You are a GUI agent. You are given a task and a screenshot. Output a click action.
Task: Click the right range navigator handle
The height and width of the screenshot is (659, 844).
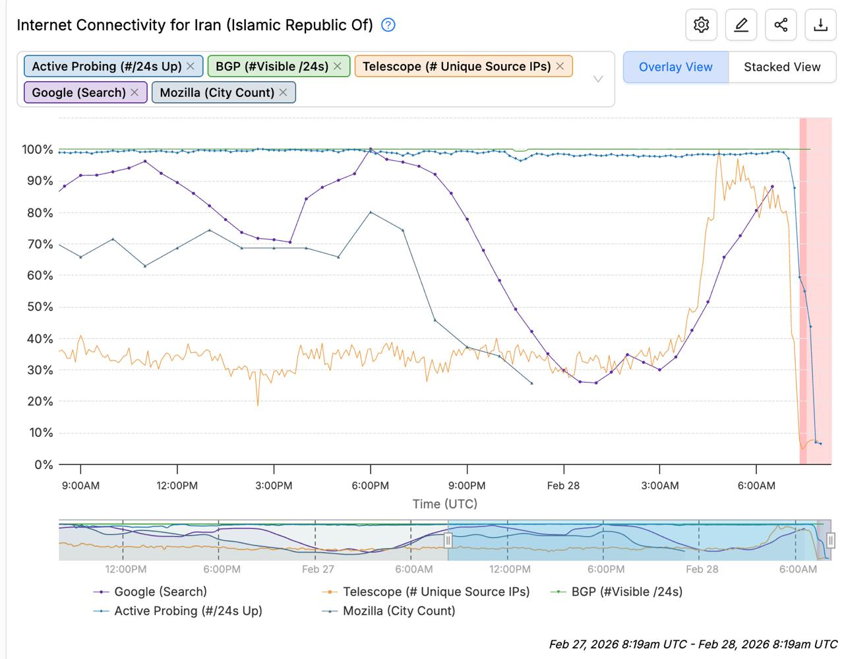(831, 541)
